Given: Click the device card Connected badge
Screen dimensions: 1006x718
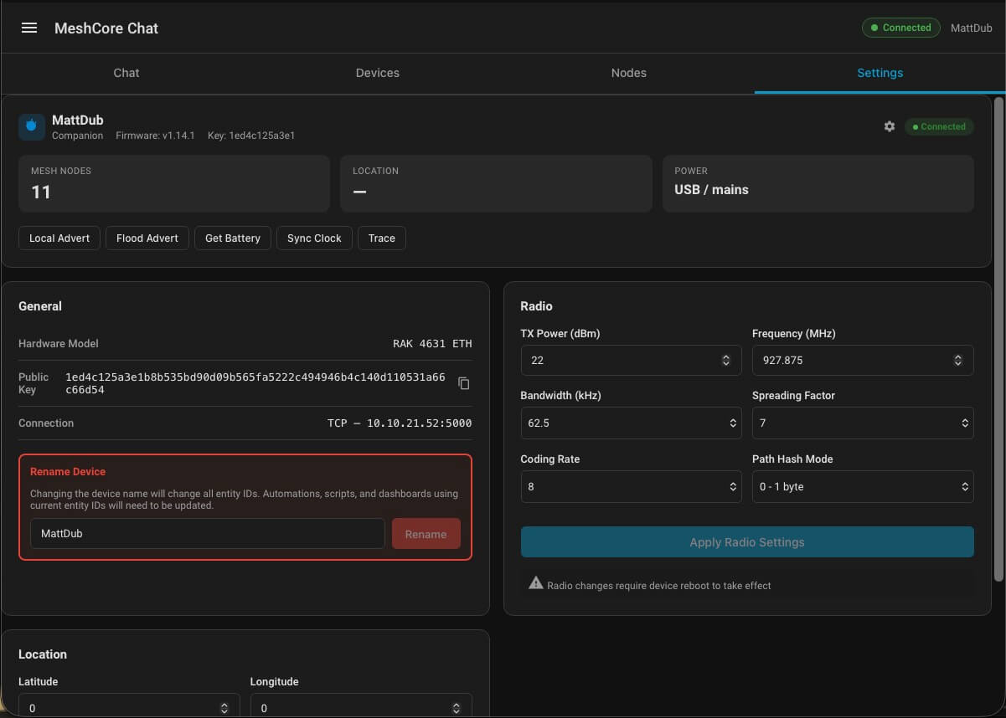Looking at the screenshot, I should [x=939, y=127].
